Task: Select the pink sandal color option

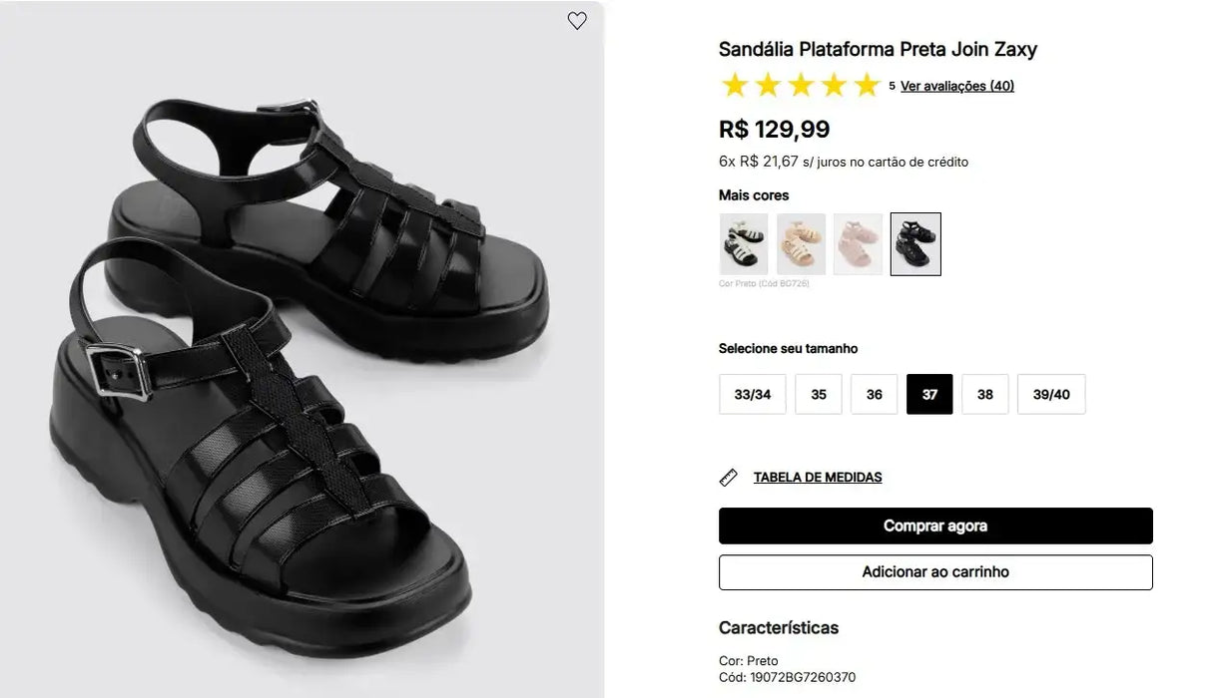Action: [859, 244]
